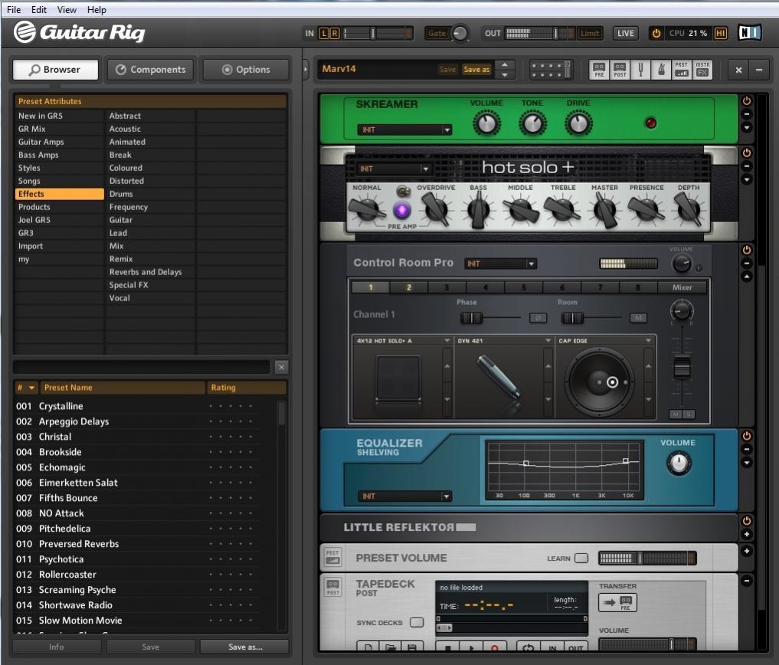The width and height of the screenshot is (779, 665).
Task: Show the Tuner via tuning fork icon
Action: coord(640,70)
